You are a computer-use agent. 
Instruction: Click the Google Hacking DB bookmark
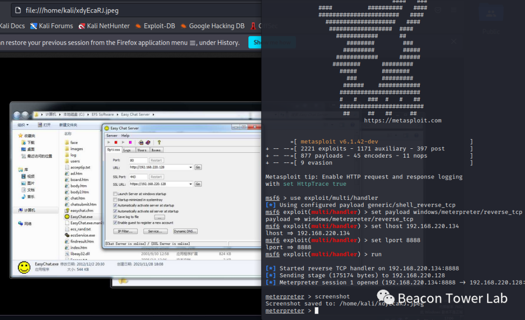pos(212,26)
